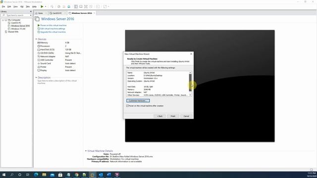Collapse the Description section
This screenshot has width=317, height=178.
pos(36,78)
